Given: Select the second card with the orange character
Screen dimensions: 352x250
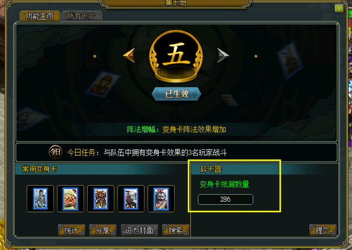Looking at the screenshot, I should (71, 199).
